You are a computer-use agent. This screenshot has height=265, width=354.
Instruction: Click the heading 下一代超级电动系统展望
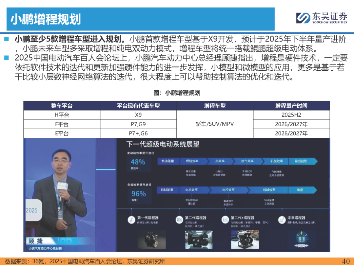[163, 144]
